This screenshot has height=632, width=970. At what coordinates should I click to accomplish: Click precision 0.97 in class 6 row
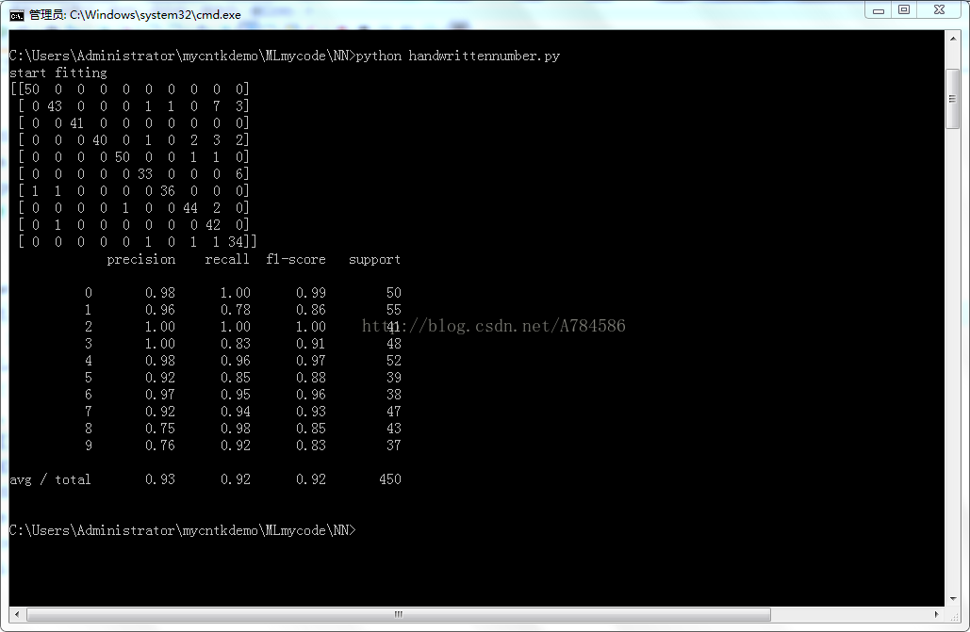pos(160,394)
